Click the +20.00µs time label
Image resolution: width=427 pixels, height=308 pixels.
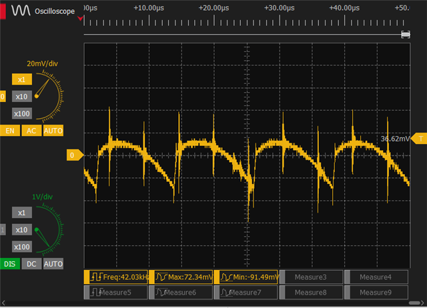click(x=213, y=8)
